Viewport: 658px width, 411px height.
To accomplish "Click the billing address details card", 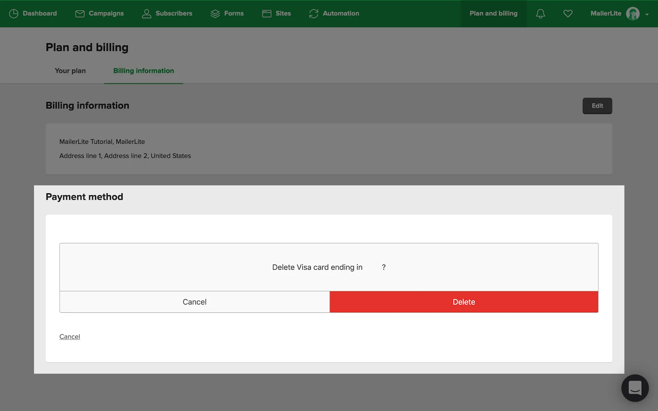I will click(x=329, y=149).
